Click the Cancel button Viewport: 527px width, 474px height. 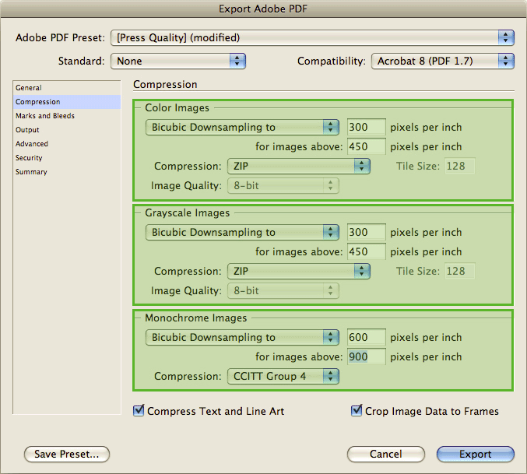point(385,455)
